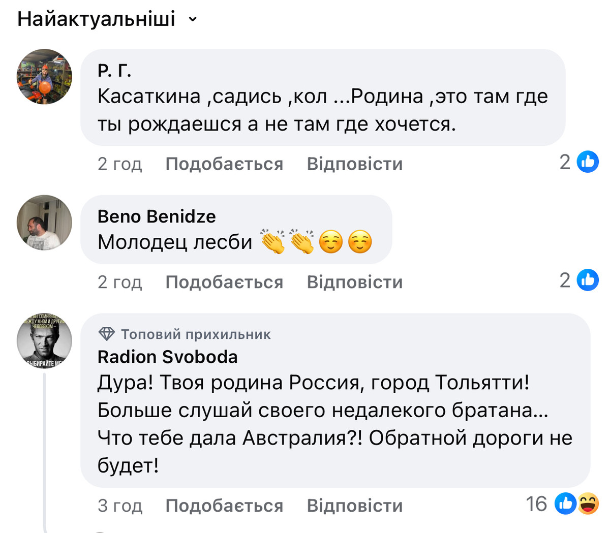Click the Р. Г. commenter name

pyautogui.click(x=114, y=70)
